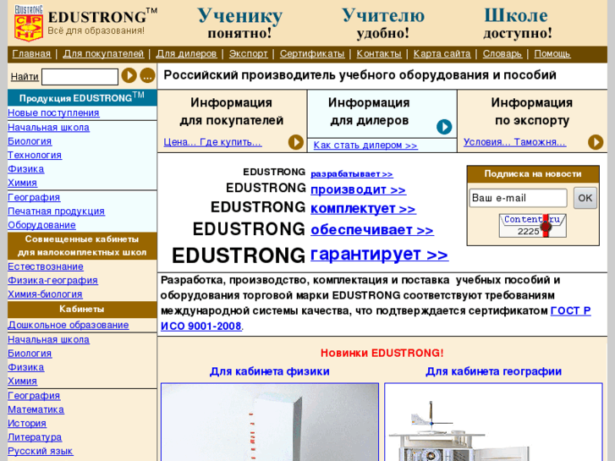Click Учителю удобно! header banner

[x=383, y=23]
